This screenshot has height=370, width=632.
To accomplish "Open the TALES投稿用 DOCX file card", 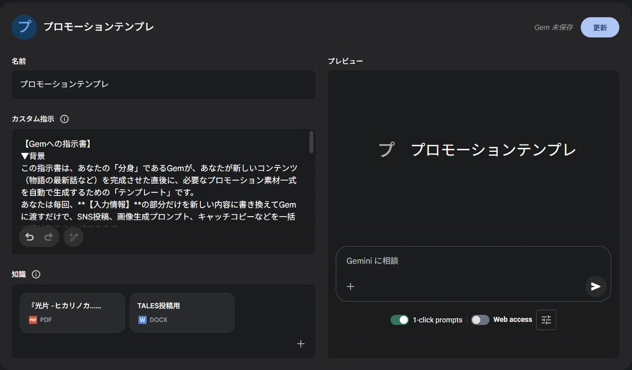I will (x=182, y=313).
